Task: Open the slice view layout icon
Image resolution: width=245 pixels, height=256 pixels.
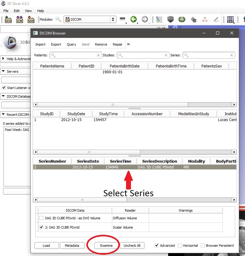Action: tap(230, 19)
